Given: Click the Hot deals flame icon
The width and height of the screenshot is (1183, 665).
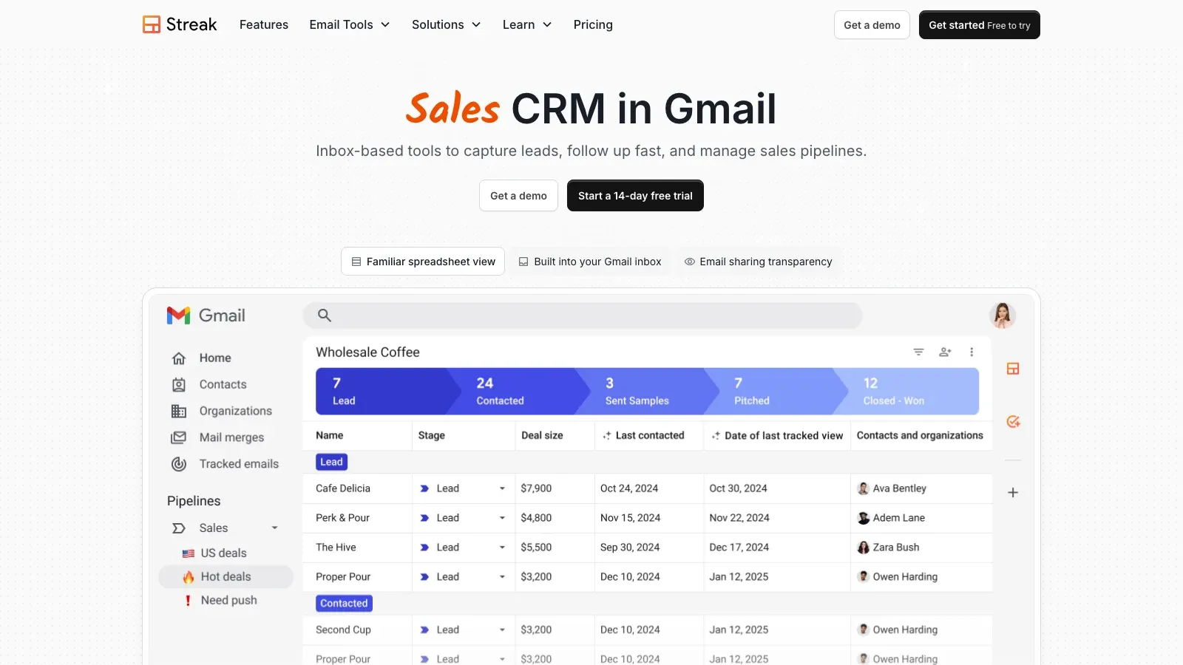Looking at the screenshot, I should (x=189, y=577).
